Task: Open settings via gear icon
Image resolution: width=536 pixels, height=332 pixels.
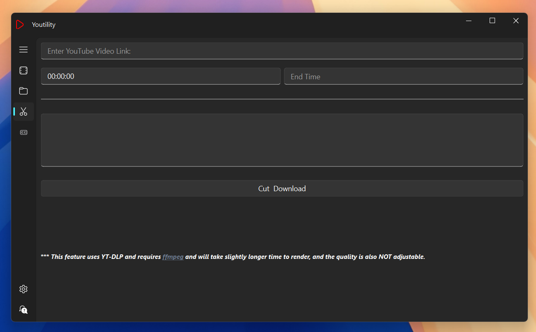Action: pyautogui.click(x=24, y=289)
